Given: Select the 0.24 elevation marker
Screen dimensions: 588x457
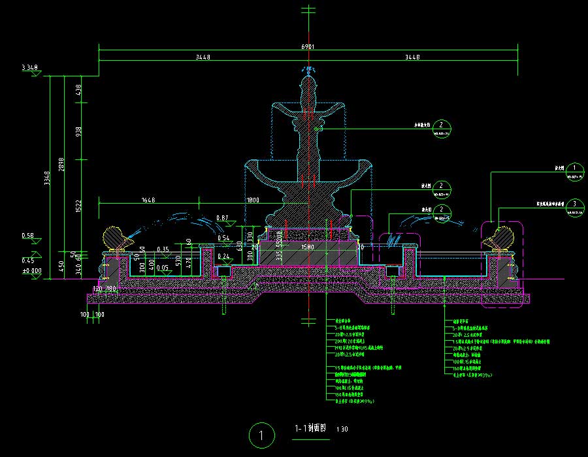Looking at the screenshot, I should [223, 256].
